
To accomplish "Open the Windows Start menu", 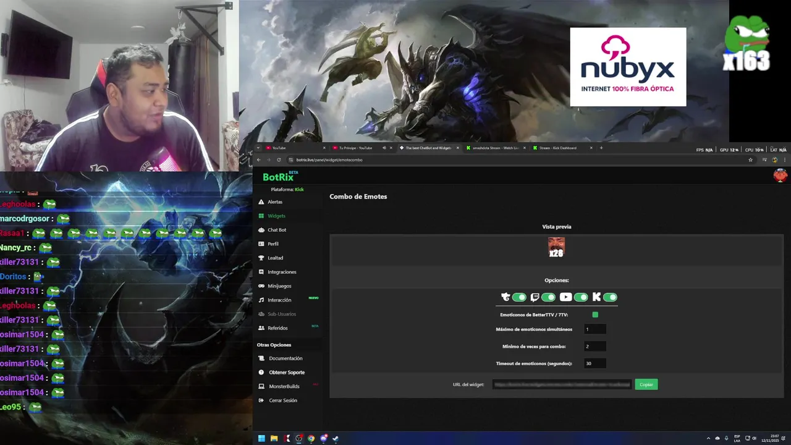I will pyautogui.click(x=261, y=438).
